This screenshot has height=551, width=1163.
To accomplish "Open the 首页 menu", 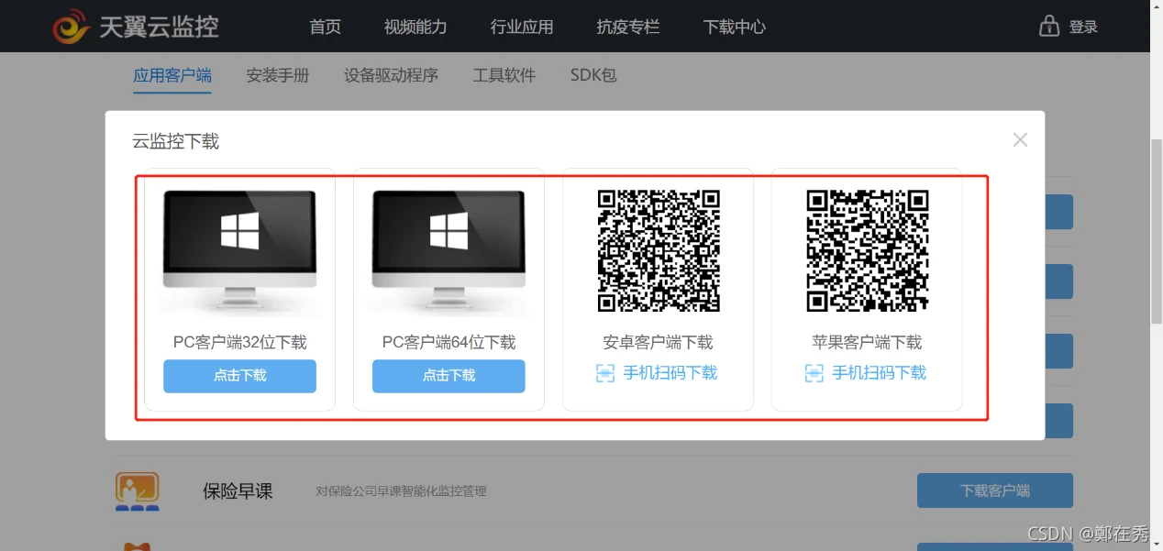I will pos(326,27).
